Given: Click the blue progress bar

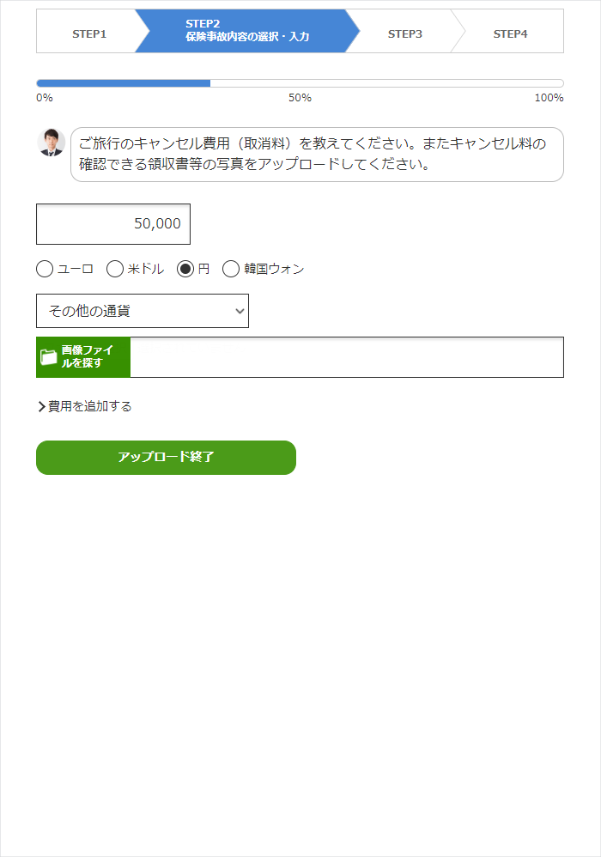Looking at the screenshot, I should [123, 83].
